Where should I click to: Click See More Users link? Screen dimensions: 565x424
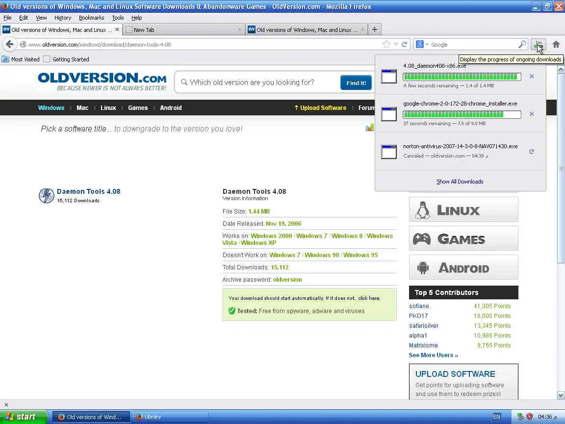pos(434,355)
